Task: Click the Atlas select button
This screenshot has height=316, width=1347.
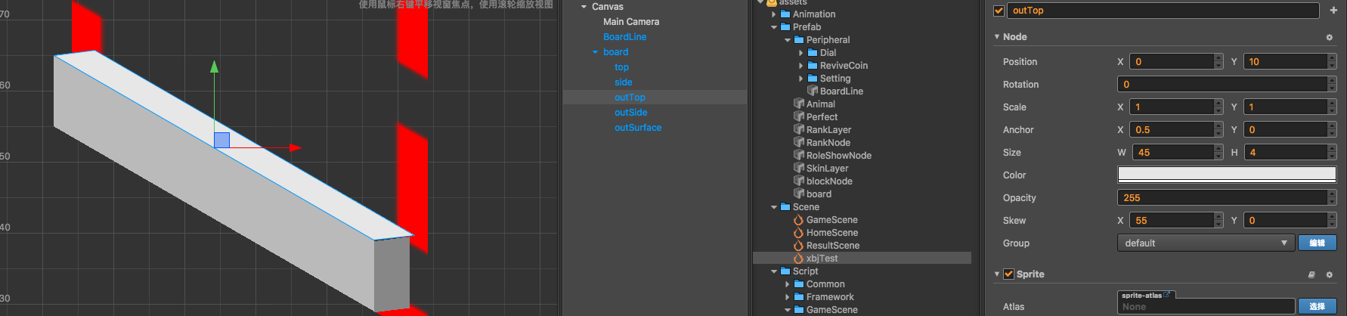Action: (1317, 306)
